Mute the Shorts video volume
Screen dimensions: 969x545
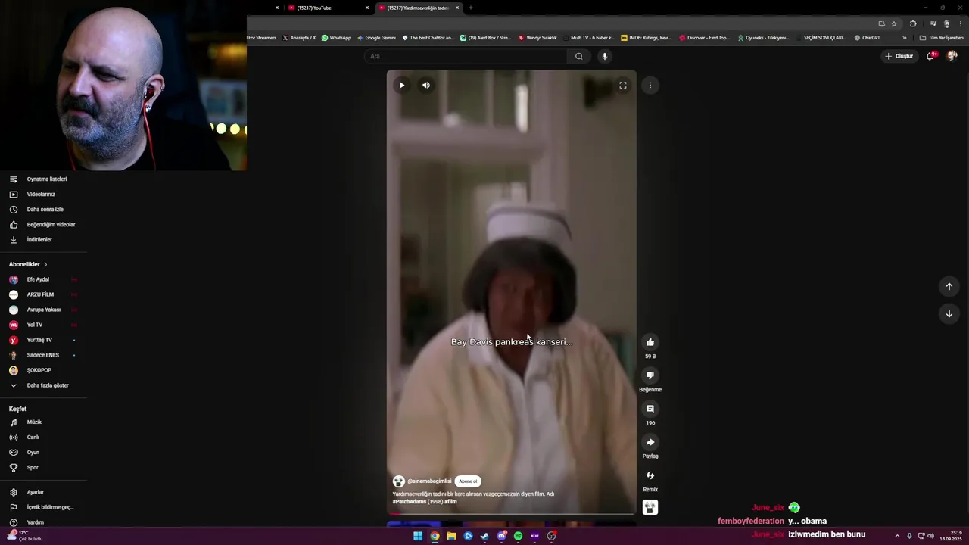426,86
